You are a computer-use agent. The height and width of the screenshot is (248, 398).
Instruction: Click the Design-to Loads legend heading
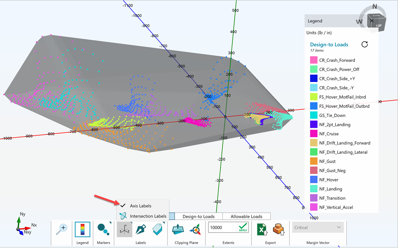[x=329, y=45]
